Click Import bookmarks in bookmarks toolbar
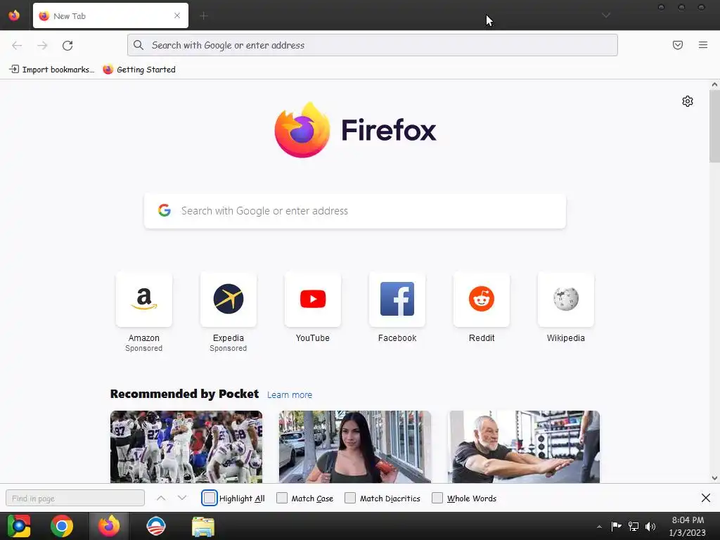The width and height of the screenshot is (720, 540). (x=51, y=70)
